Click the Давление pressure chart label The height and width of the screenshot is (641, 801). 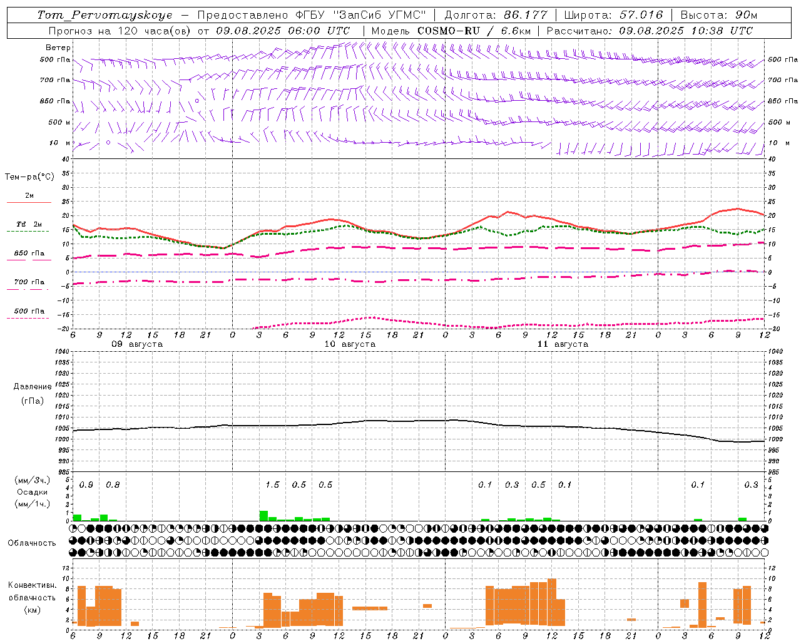tap(33, 387)
